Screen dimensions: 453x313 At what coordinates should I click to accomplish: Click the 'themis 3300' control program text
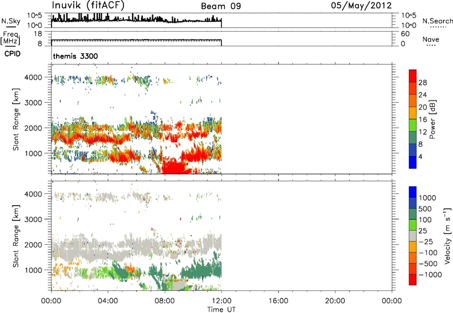(75, 56)
